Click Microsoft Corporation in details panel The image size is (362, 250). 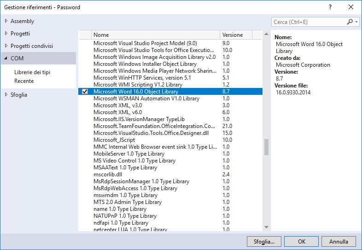[303, 65]
